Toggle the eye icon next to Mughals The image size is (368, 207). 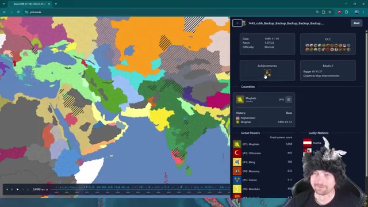(x=289, y=99)
